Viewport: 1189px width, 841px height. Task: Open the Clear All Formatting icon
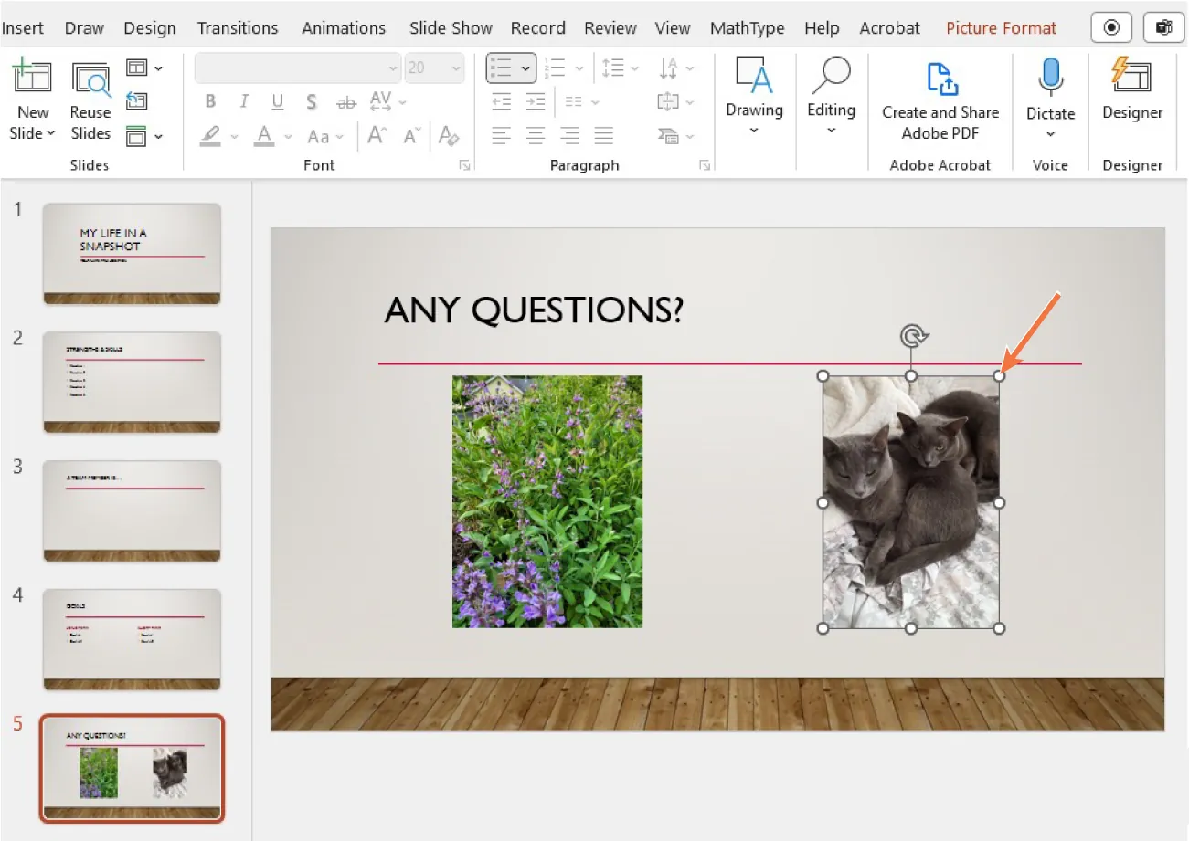[449, 135]
